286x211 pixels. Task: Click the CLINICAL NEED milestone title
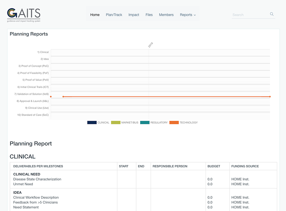[27, 174]
